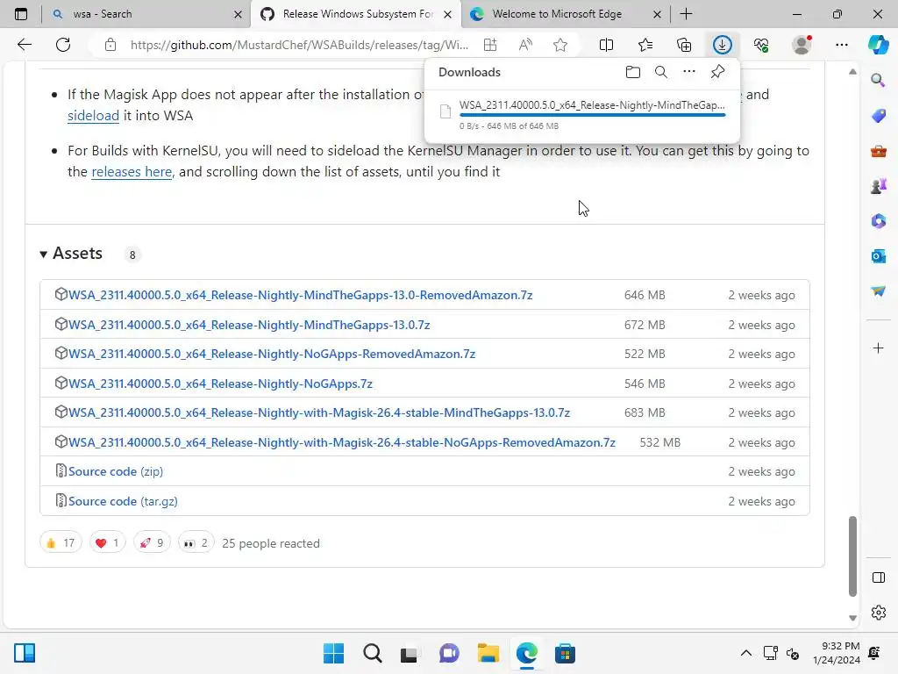Close the Welcome to Microsoft Edge tab

tap(657, 14)
